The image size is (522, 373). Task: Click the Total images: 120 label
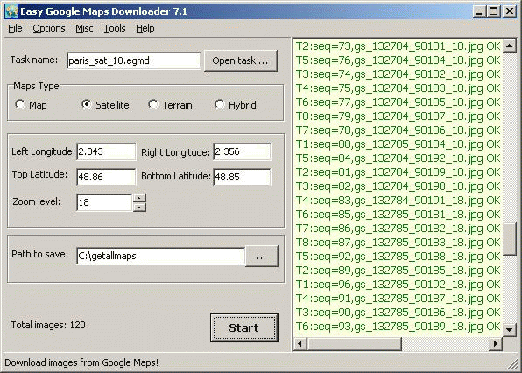pyautogui.click(x=48, y=325)
